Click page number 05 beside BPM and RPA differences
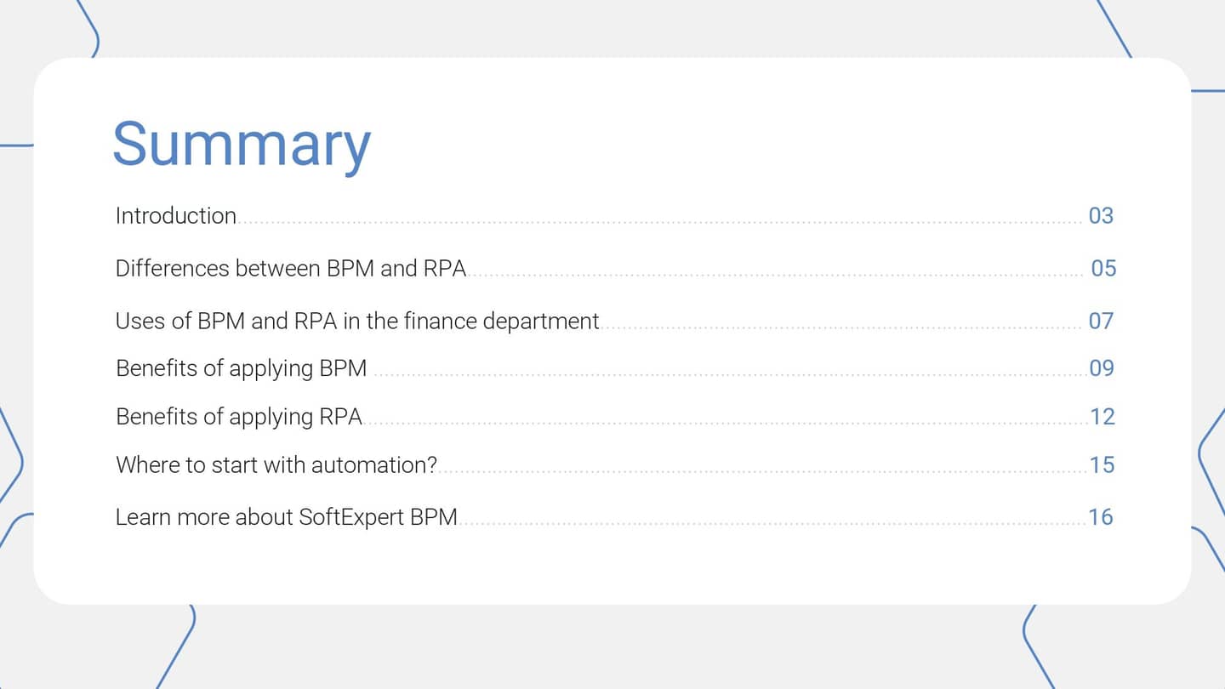 (1102, 268)
